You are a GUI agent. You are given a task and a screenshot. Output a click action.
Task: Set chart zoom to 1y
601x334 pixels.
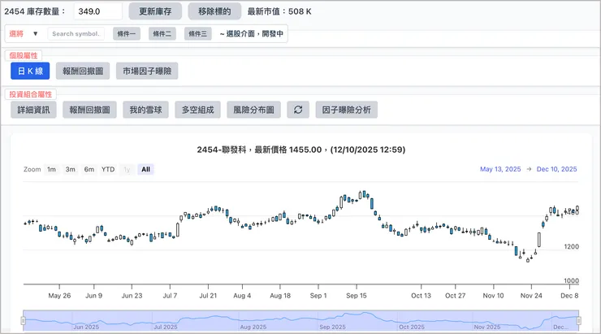click(x=127, y=169)
